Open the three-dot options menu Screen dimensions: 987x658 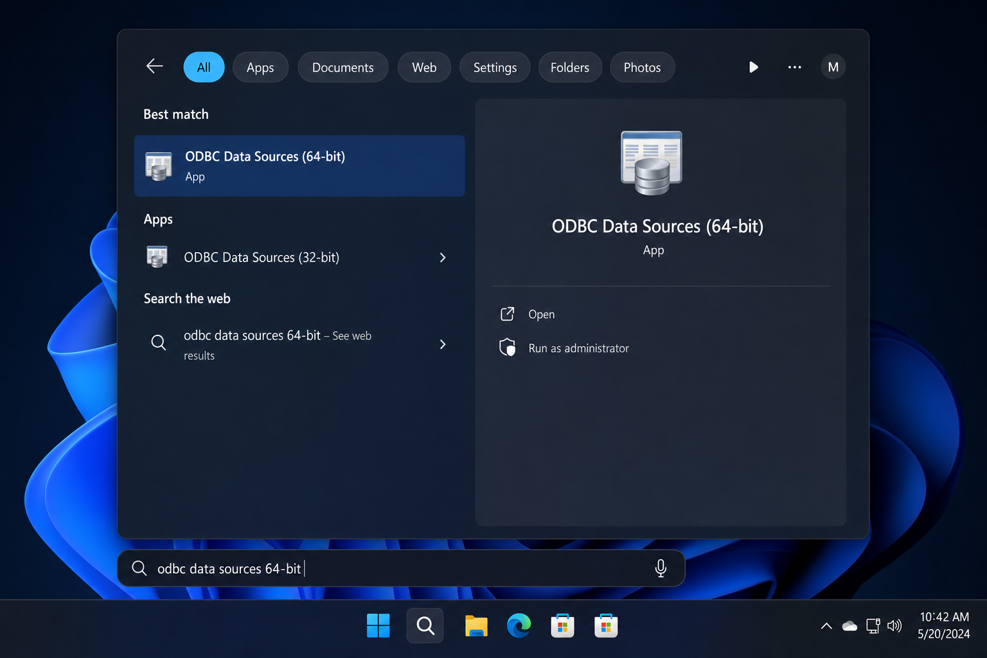(x=795, y=67)
